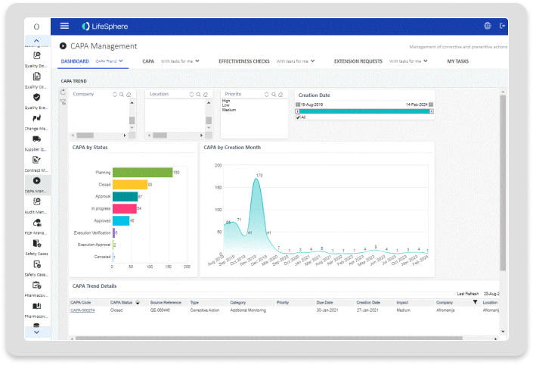The height and width of the screenshot is (365, 533).
Task: Open Audit Management icon in sidebar
Action: point(36,201)
